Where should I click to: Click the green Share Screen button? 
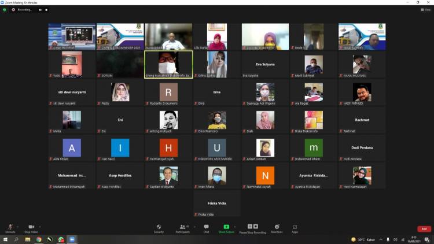coord(226,227)
